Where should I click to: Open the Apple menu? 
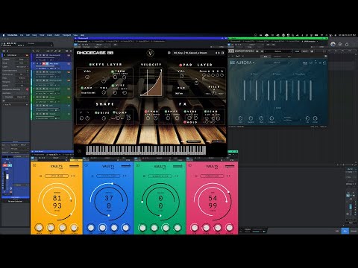[4, 35]
